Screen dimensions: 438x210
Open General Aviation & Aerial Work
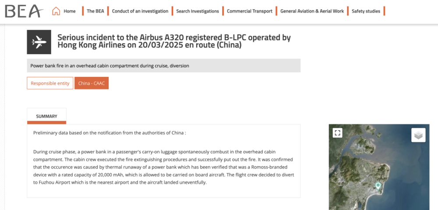coord(312,11)
